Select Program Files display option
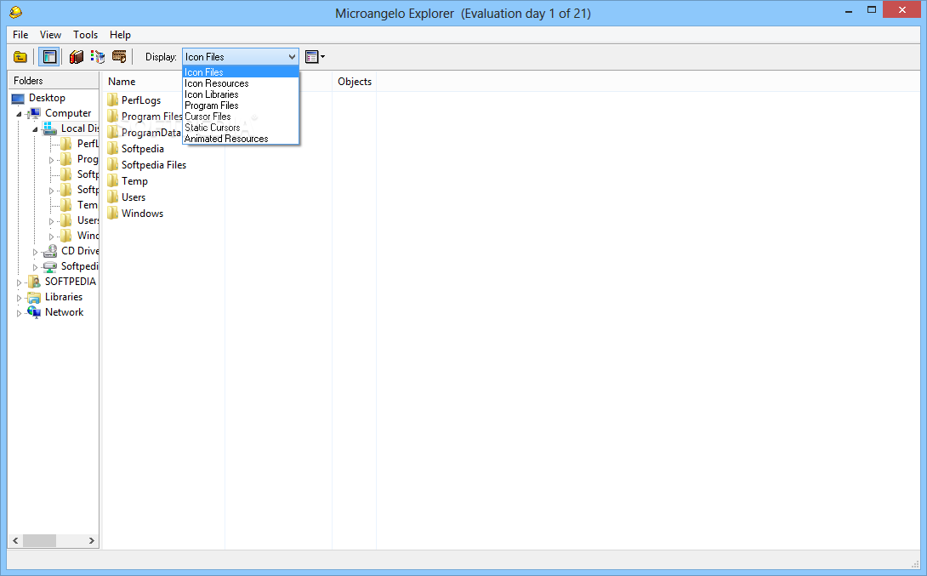This screenshot has width=927, height=576. tap(241, 106)
